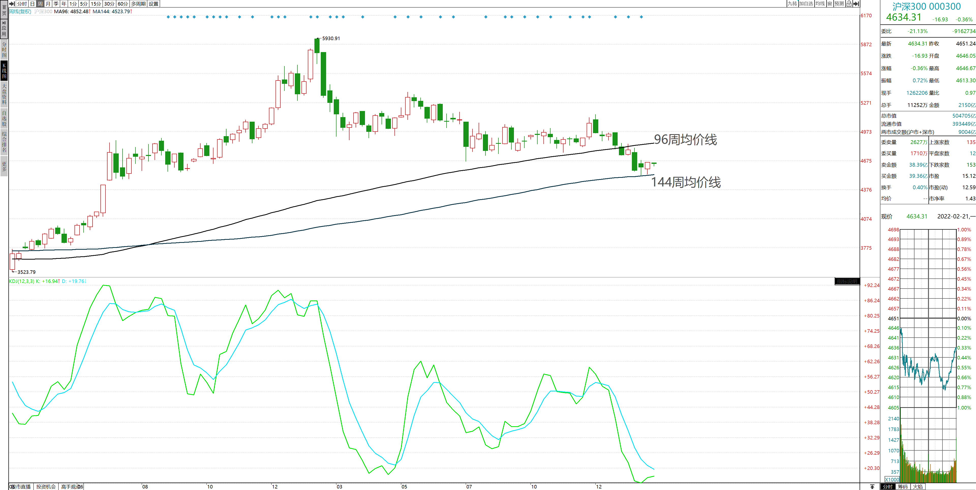The image size is (976, 490).
Task: Click the upward arrow icon at bottom right
Action: (872, 487)
